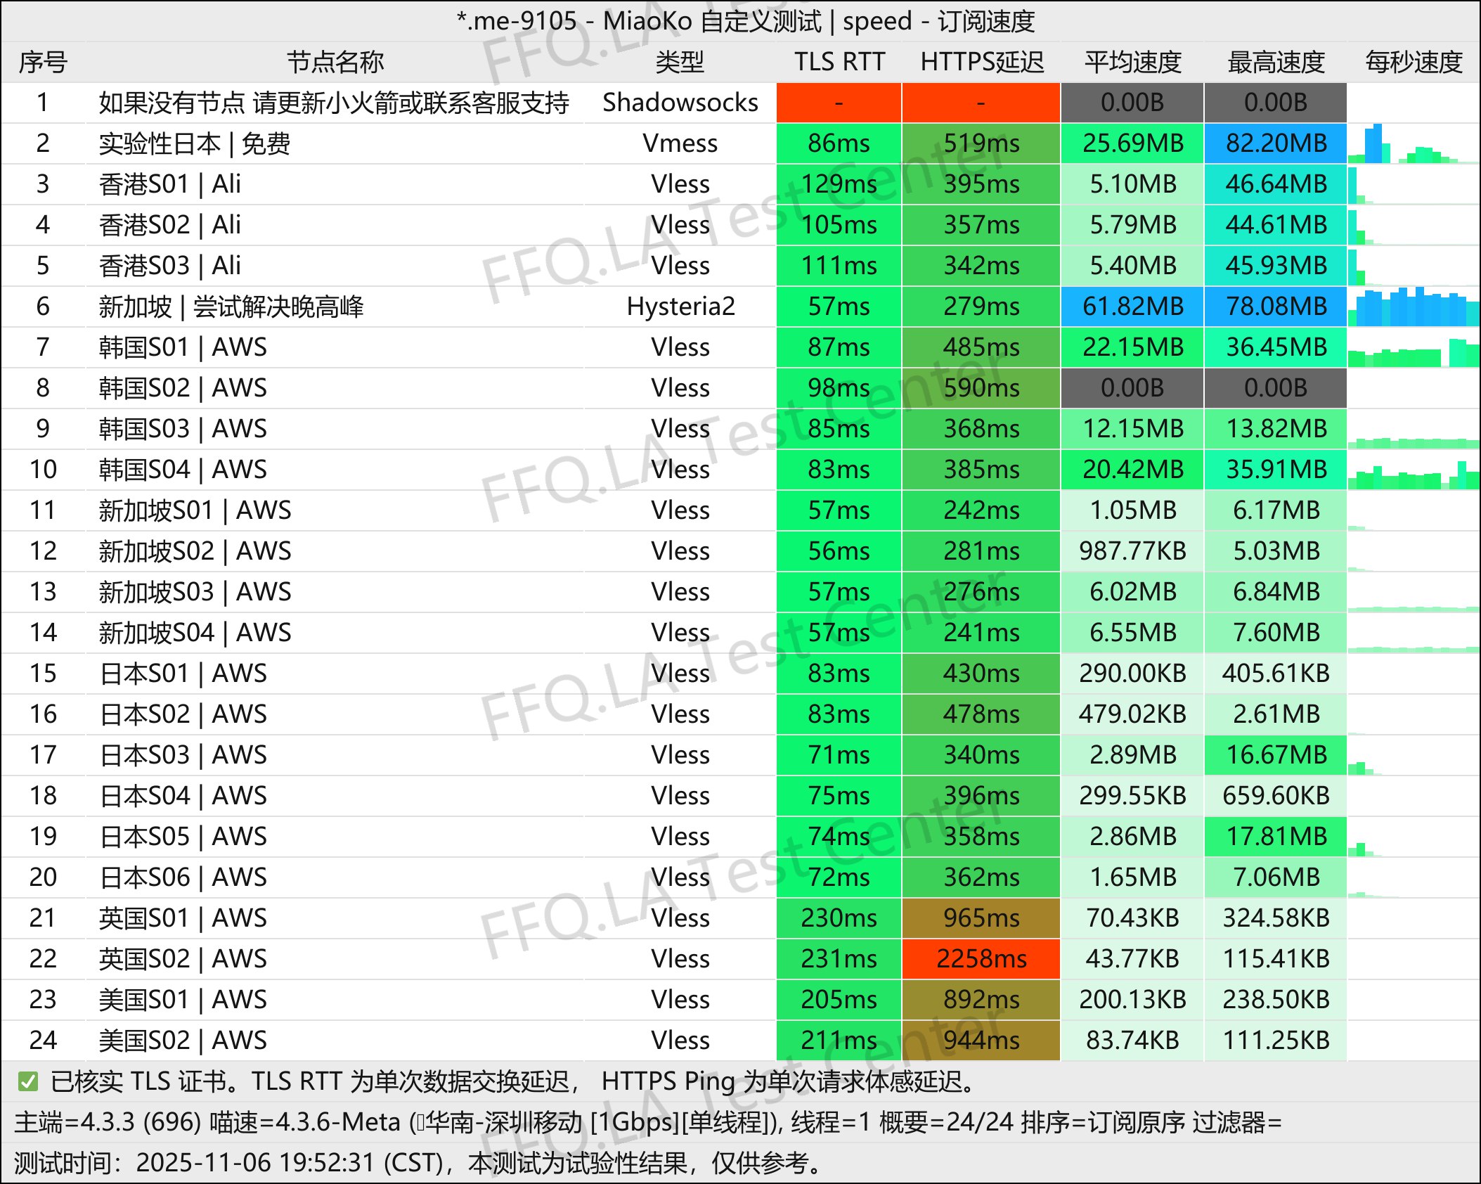Click the 测试时间 2025-11-06 footer line
This screenshot has width=1481, height=1184.
point(419,1163)
